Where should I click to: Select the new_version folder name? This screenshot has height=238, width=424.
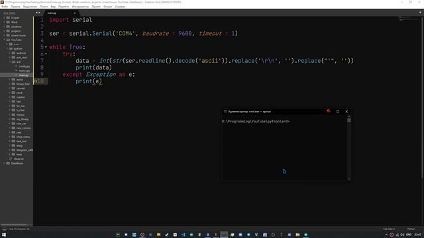pos(24,128)
